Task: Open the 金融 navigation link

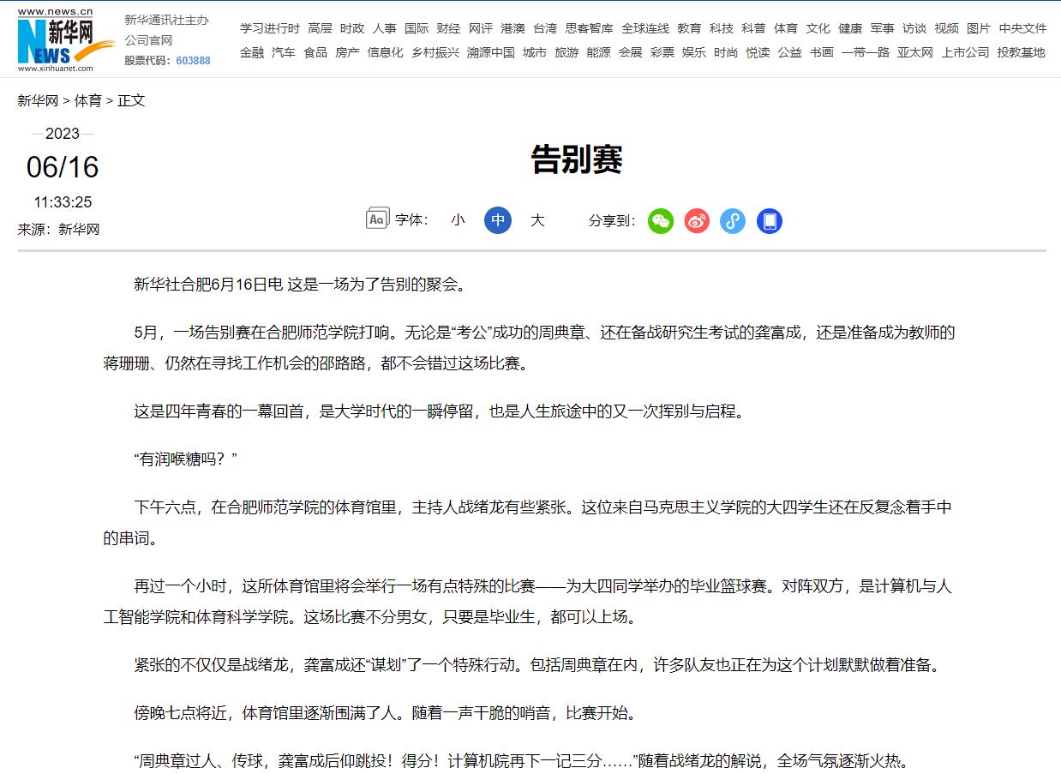Action: coord(252,52)
